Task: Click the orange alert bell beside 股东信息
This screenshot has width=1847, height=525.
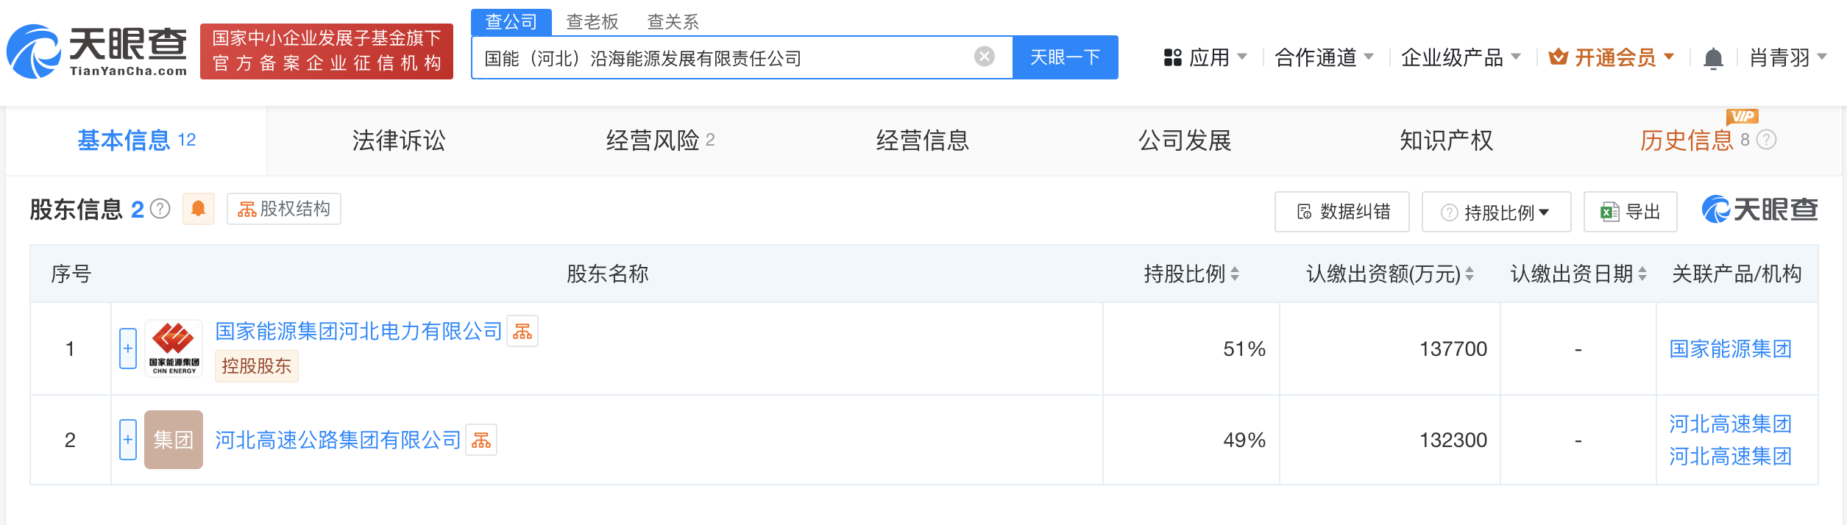Action: (x=198, y=209)
